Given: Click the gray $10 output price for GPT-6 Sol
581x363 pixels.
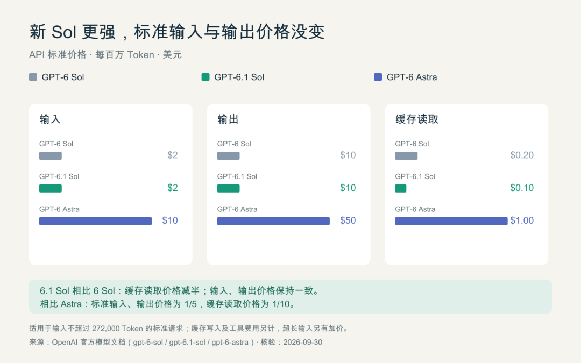Looking at the screenshot, I should tap(348, 155).
